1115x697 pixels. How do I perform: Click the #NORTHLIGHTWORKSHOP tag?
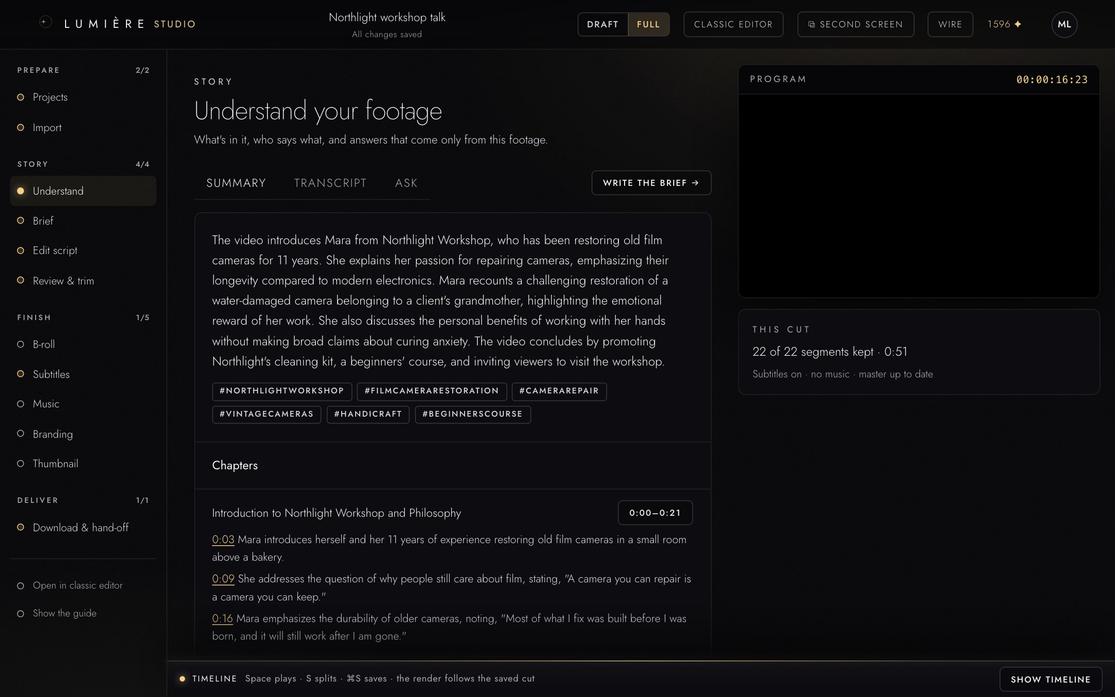pyautogui.click(x=282, y=391)
